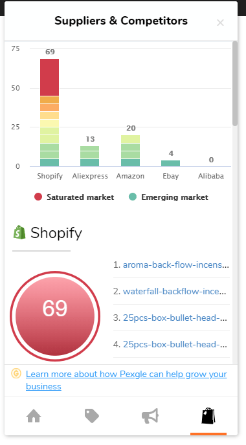Open the price tag tab icon

[x=92, y=416]
